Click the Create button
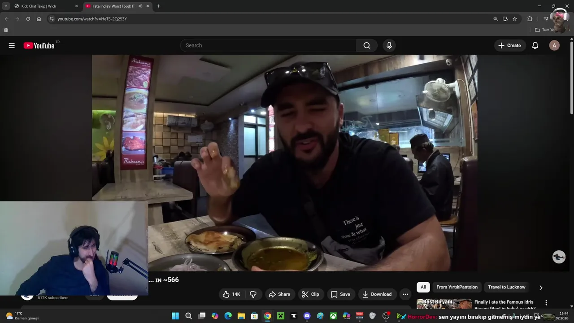The width and height of the screenshot is (574, 323). [510, 45]
